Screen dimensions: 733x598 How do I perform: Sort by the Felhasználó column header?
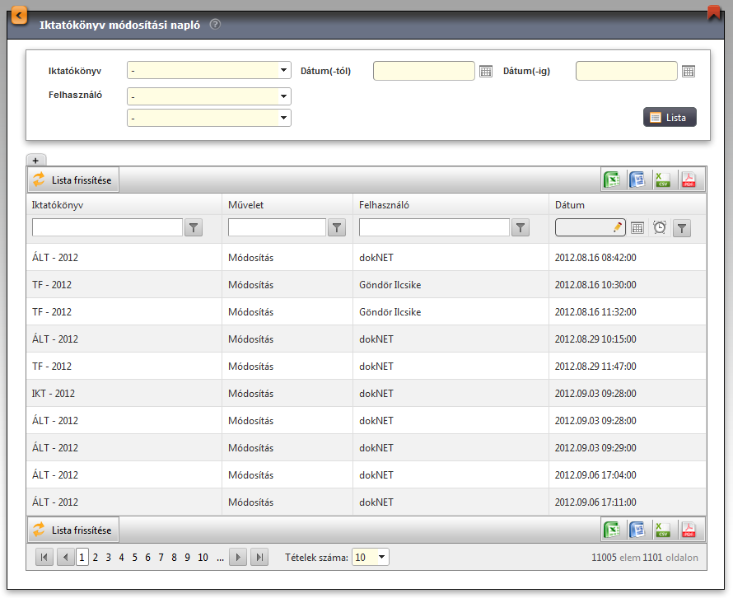384,205
